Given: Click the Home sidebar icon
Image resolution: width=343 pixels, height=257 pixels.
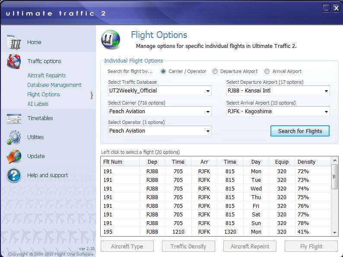Looking at the screenshot, I should pos(14,42).
